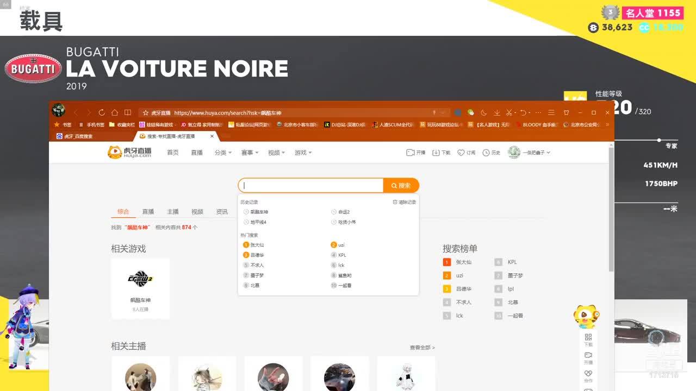696x391 pixels.
Task: Select hot search 吕德华 in dropdown
Action: [257, 255]
